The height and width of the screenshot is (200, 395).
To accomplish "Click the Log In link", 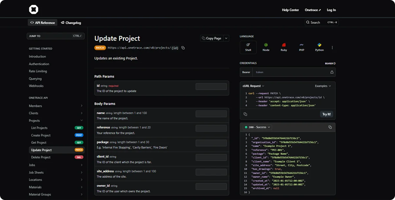I will [x=331, y=10].
